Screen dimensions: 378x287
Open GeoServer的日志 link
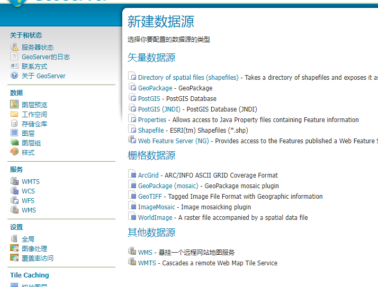click(x=46, y=57)
